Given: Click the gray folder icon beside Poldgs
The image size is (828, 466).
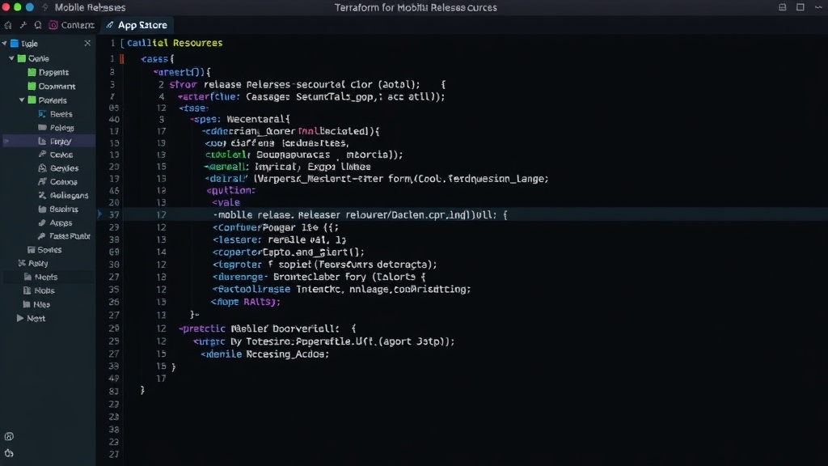Looking at the screenshot, I should pos(42,127).
